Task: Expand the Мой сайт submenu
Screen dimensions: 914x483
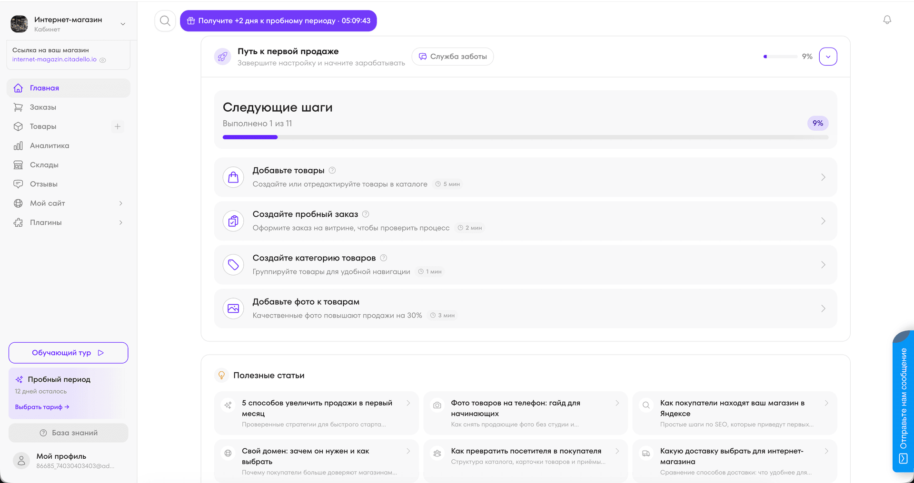Action: [120, 203]
